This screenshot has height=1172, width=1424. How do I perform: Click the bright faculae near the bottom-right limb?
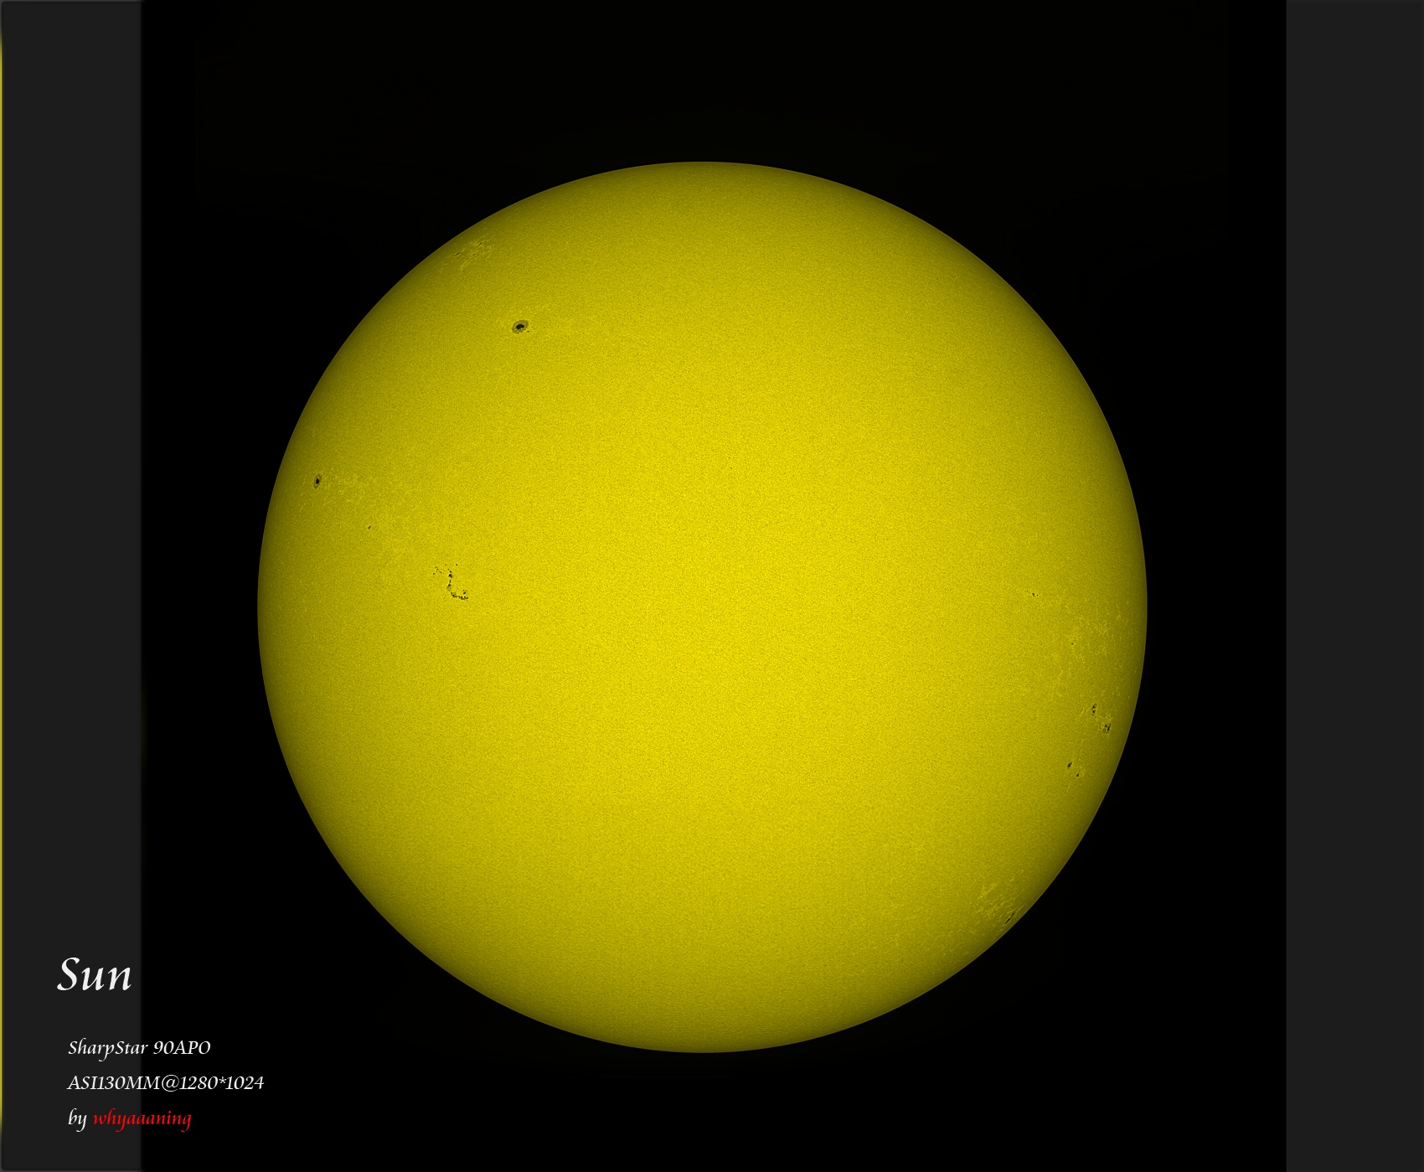pos(1001,905)
